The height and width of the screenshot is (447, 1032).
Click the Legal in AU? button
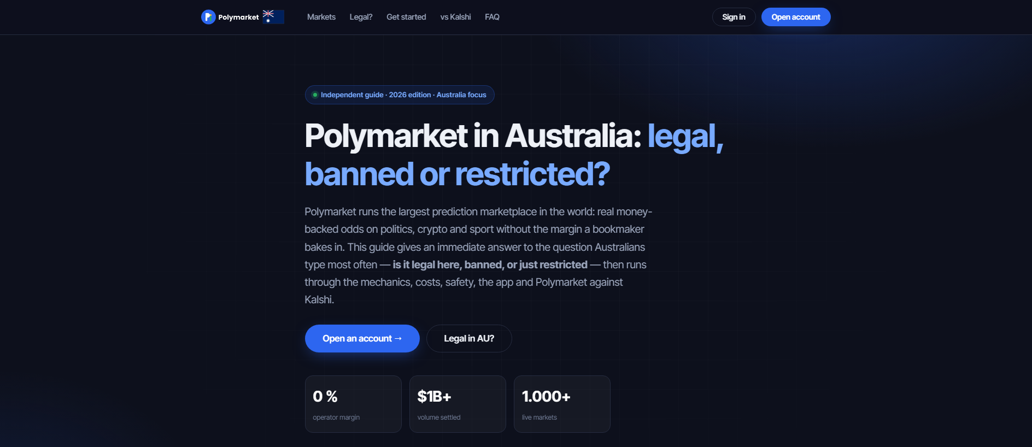(469, 338)
